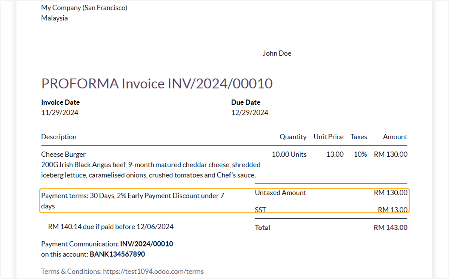449x279 pixels.
Task: Select the customer name 'John Doe'
Action: [277, 53]
